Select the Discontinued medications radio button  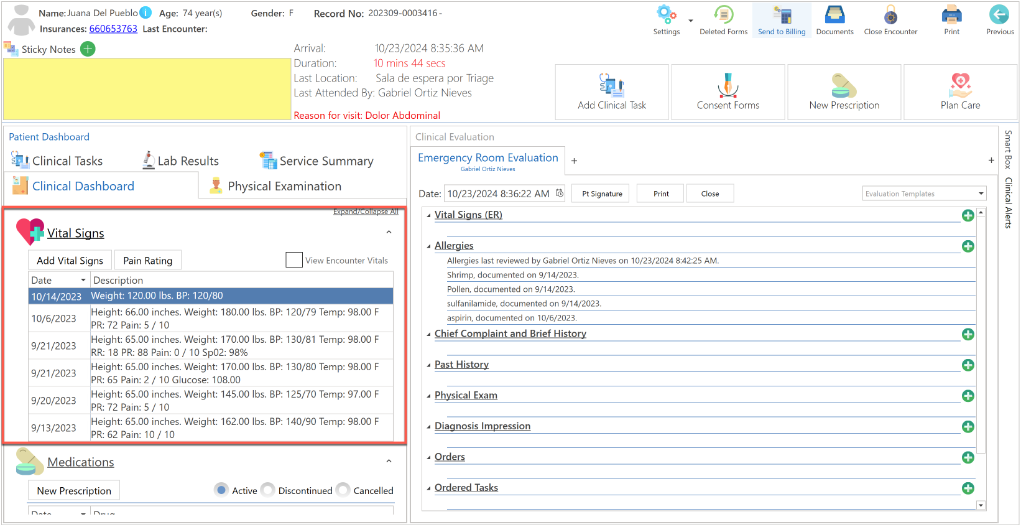coord(268,490)
